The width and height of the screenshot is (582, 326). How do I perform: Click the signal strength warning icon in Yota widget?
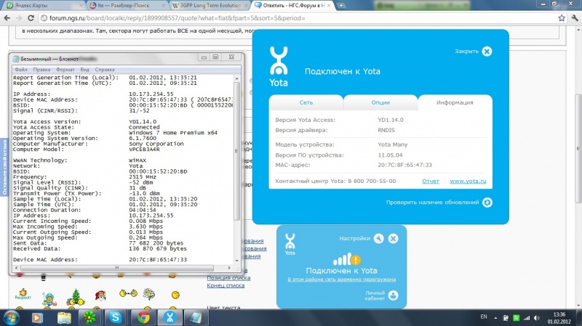coord(347,259)
